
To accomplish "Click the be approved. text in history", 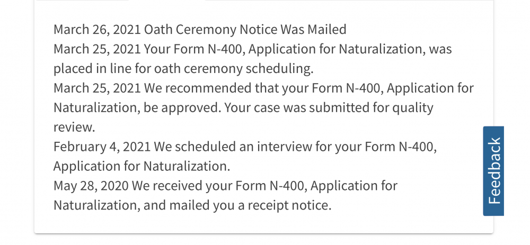I will click(x=182, y=107).
